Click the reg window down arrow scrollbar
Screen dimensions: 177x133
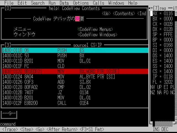pyautogui.click(x=176, y=119)
